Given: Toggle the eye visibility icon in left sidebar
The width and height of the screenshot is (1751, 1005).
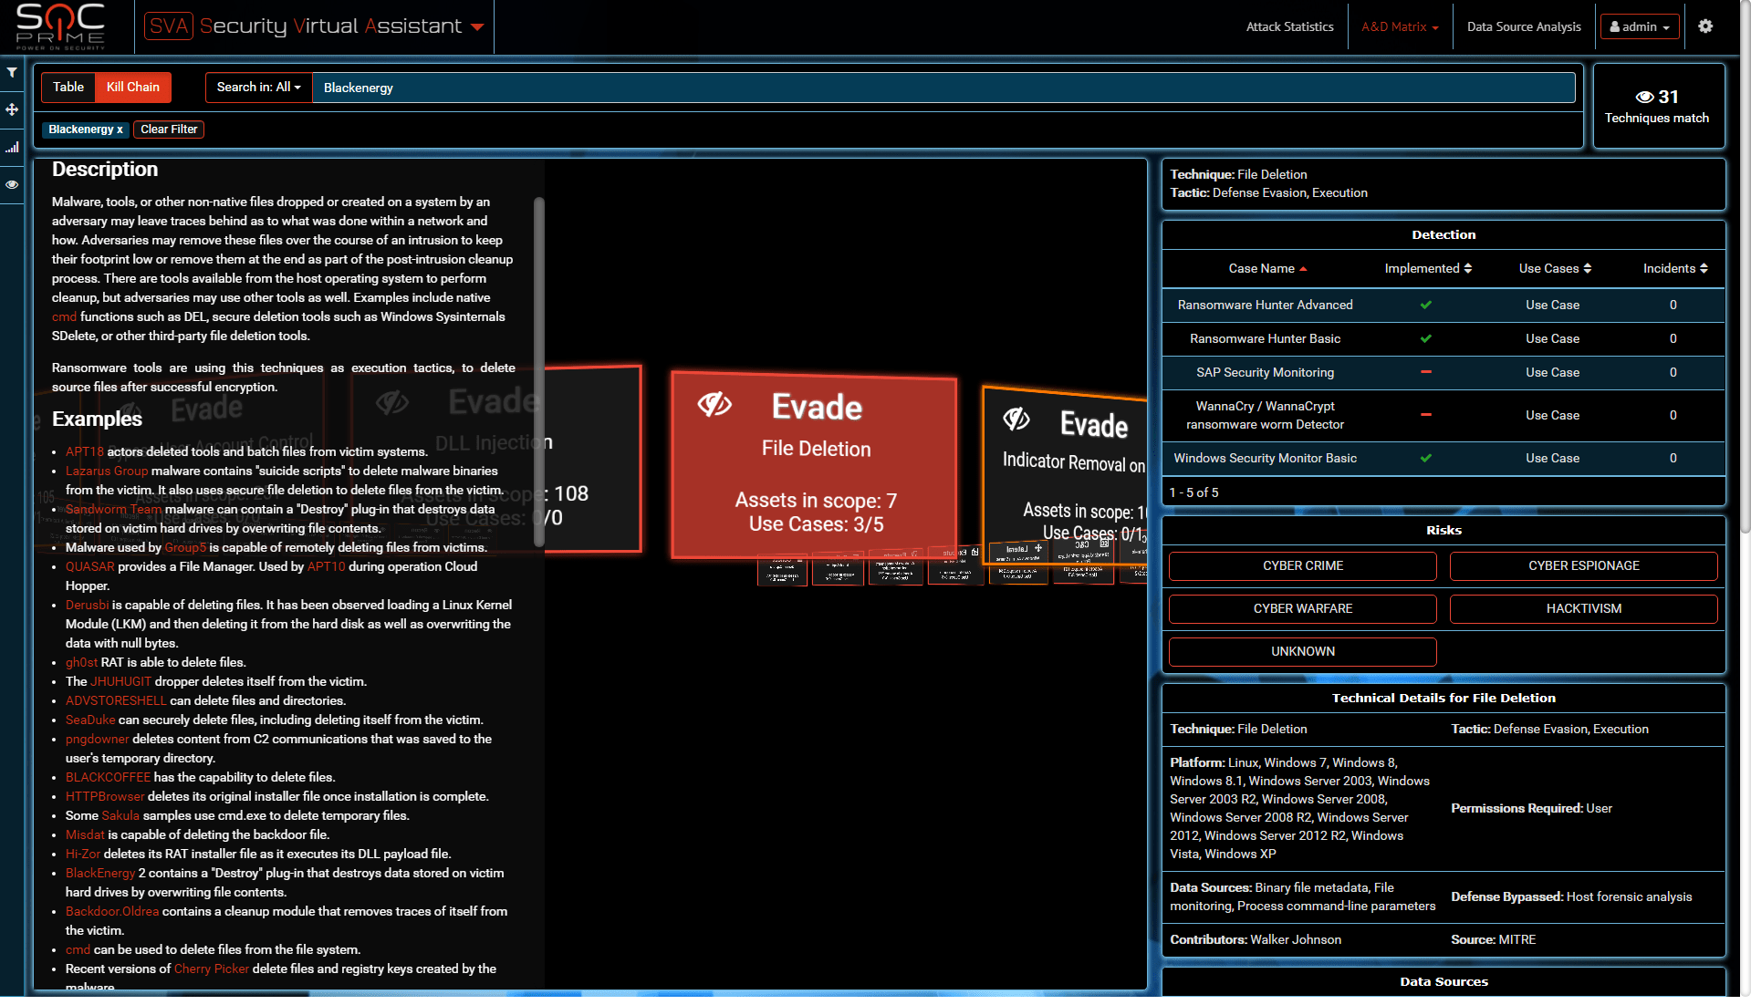Looking at the screenshot, I should pyautogui.click(x=12, y=185).
